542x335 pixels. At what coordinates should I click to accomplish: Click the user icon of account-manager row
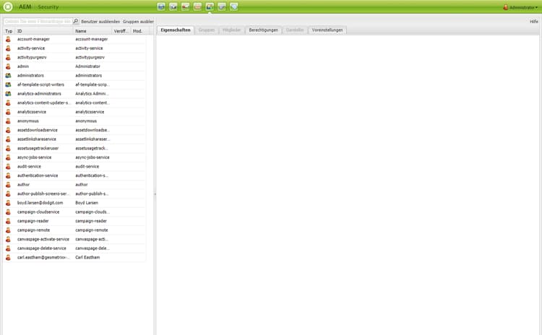(x=8, y=39)
